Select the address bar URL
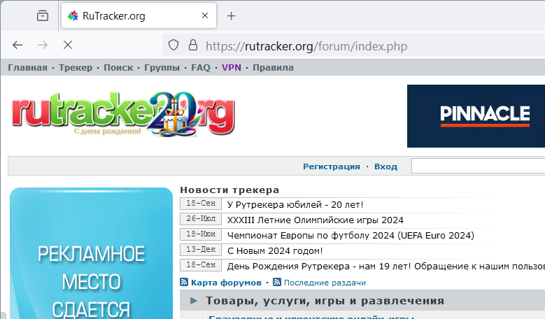The width and height of the screenshot is (545, 319). pos(306,46)
